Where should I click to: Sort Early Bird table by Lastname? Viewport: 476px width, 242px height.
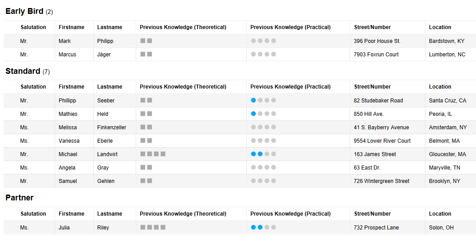coord(110,27)
